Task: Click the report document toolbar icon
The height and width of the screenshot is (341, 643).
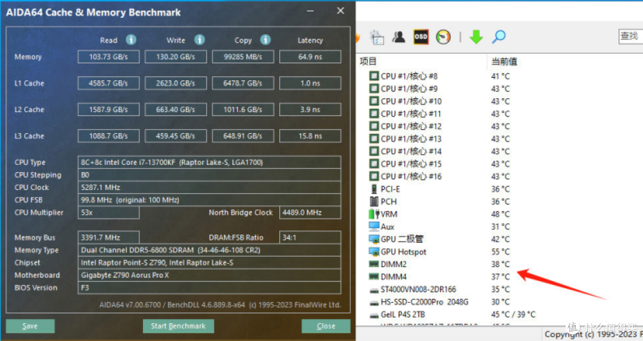Action: 376,37
